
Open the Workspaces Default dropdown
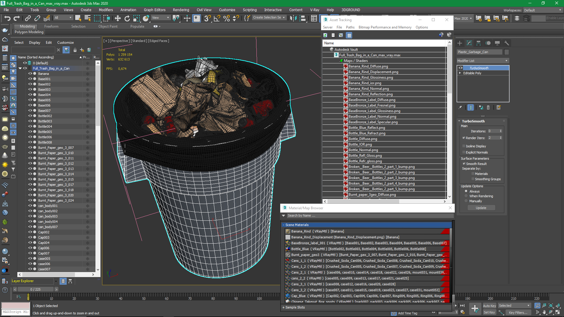coord(543,10)
